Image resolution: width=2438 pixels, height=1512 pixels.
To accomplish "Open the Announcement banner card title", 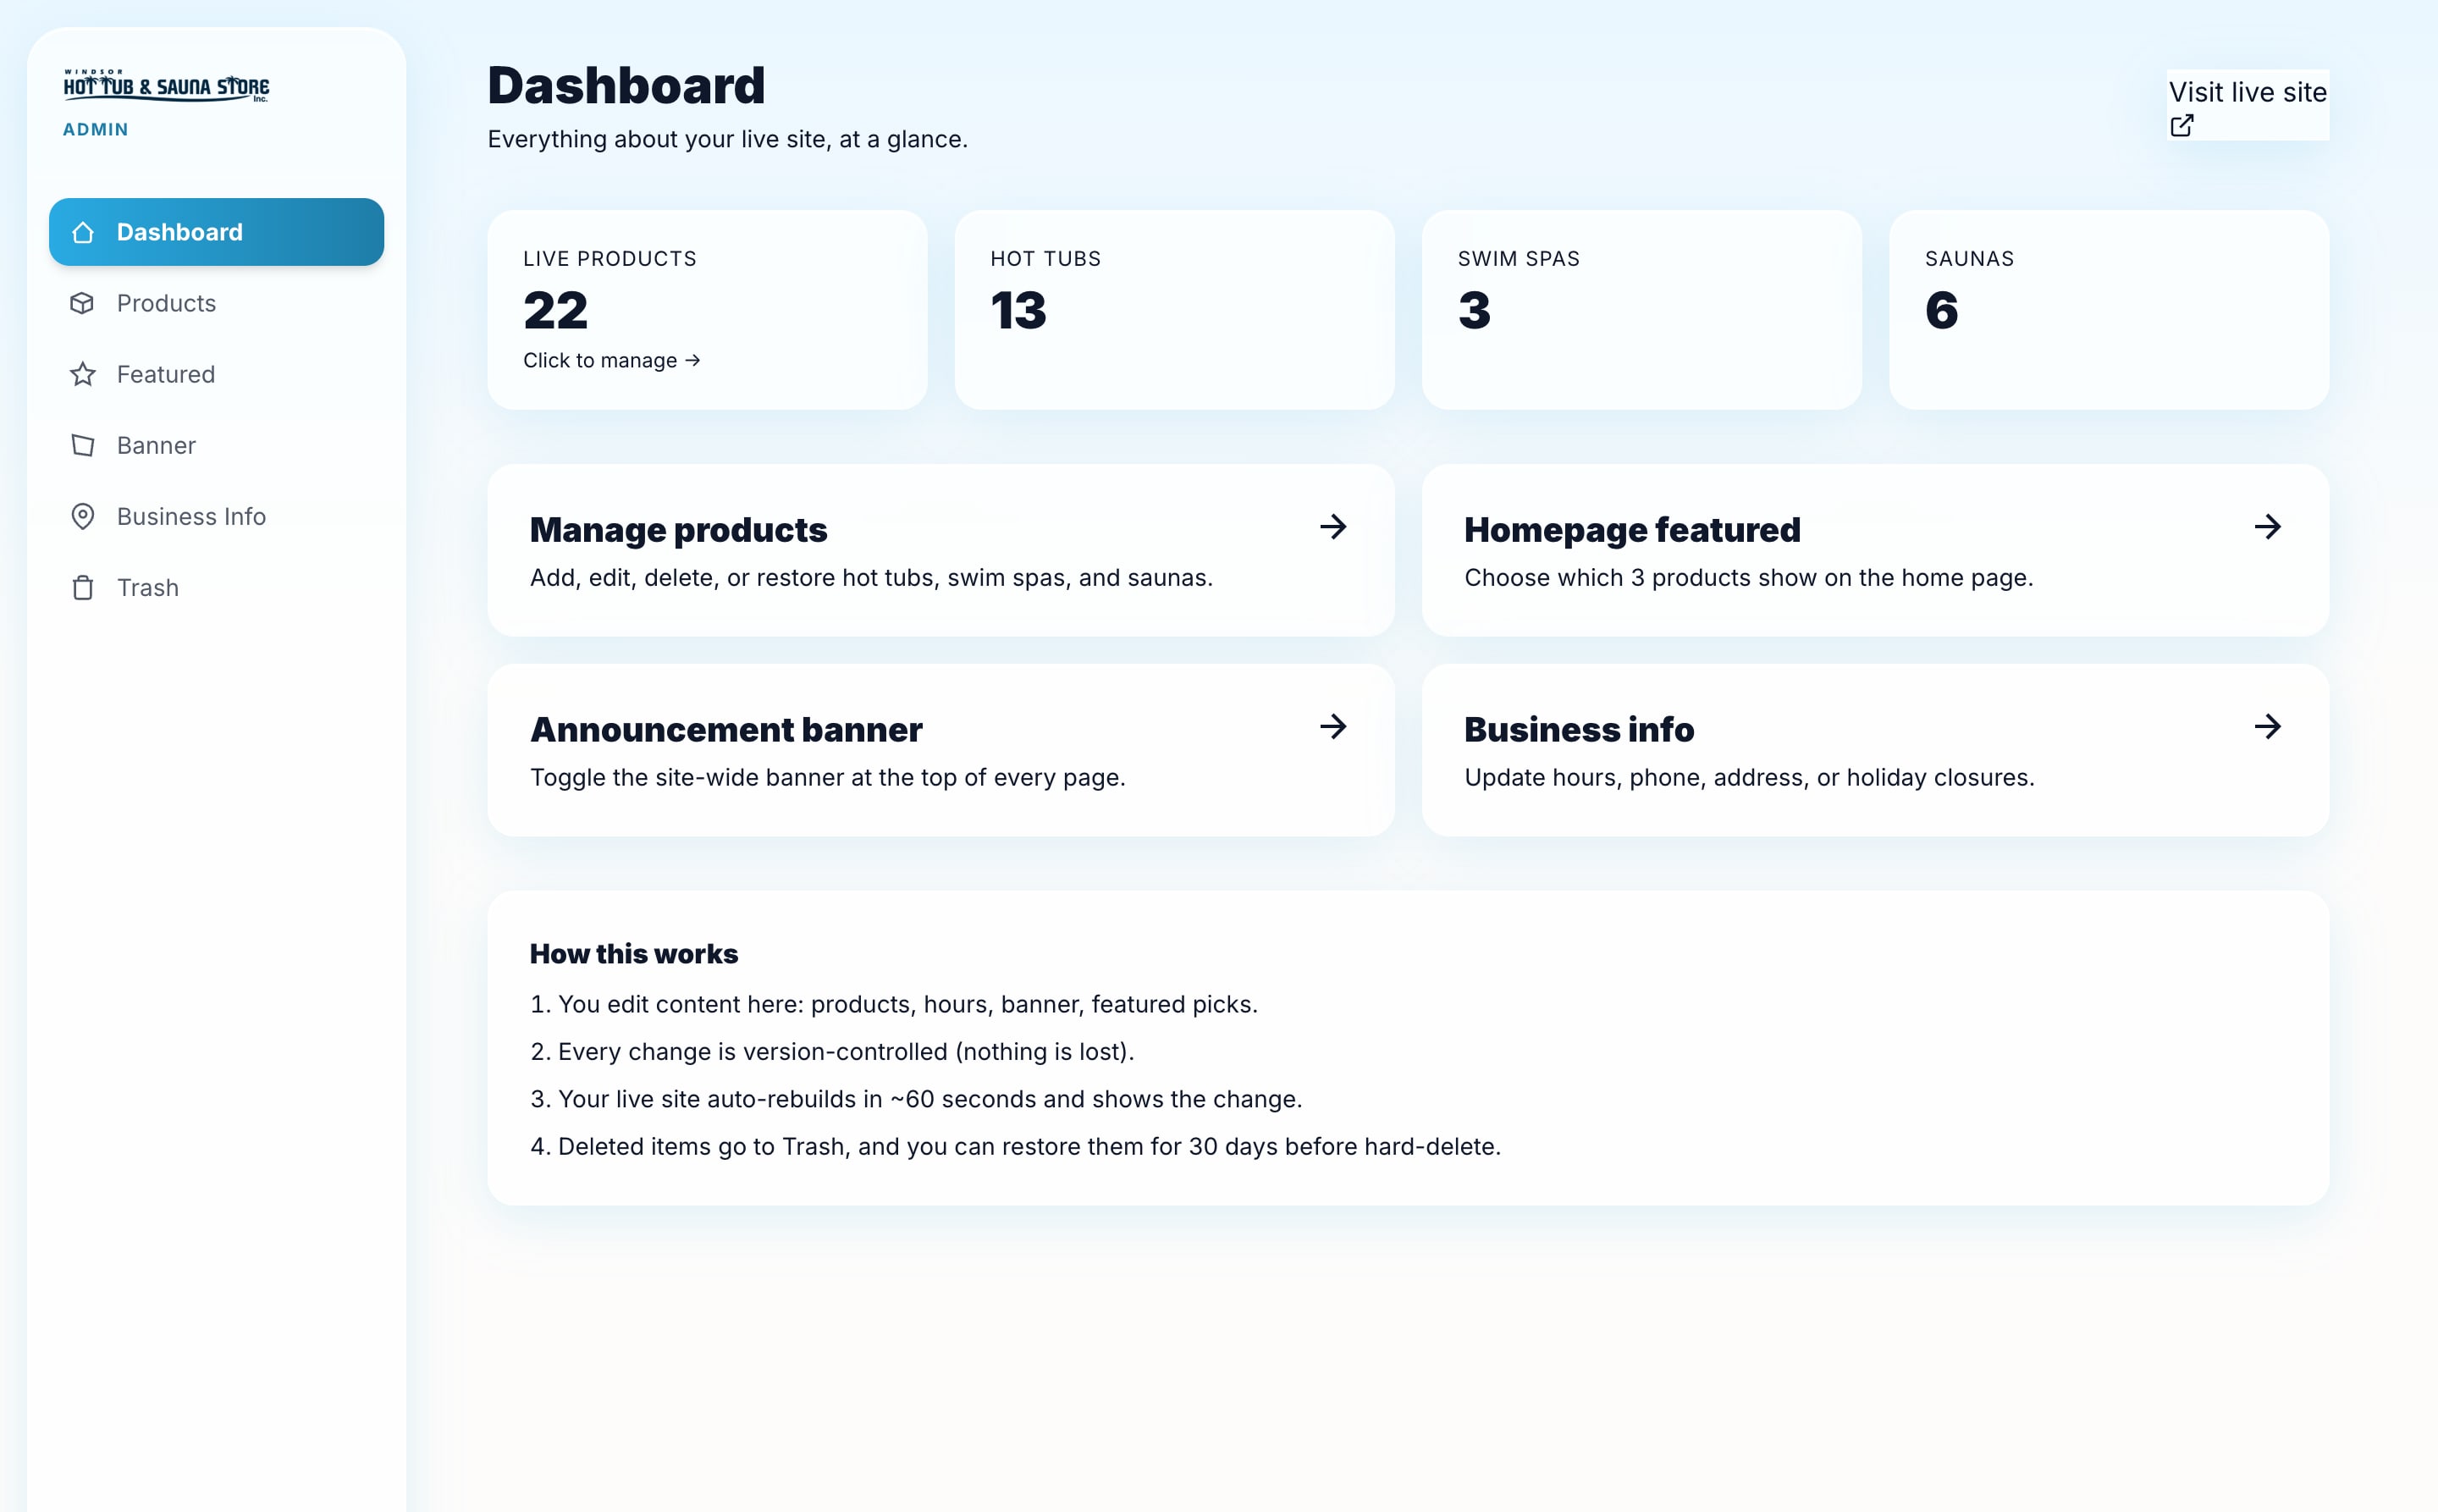I will tap(726, 730).
